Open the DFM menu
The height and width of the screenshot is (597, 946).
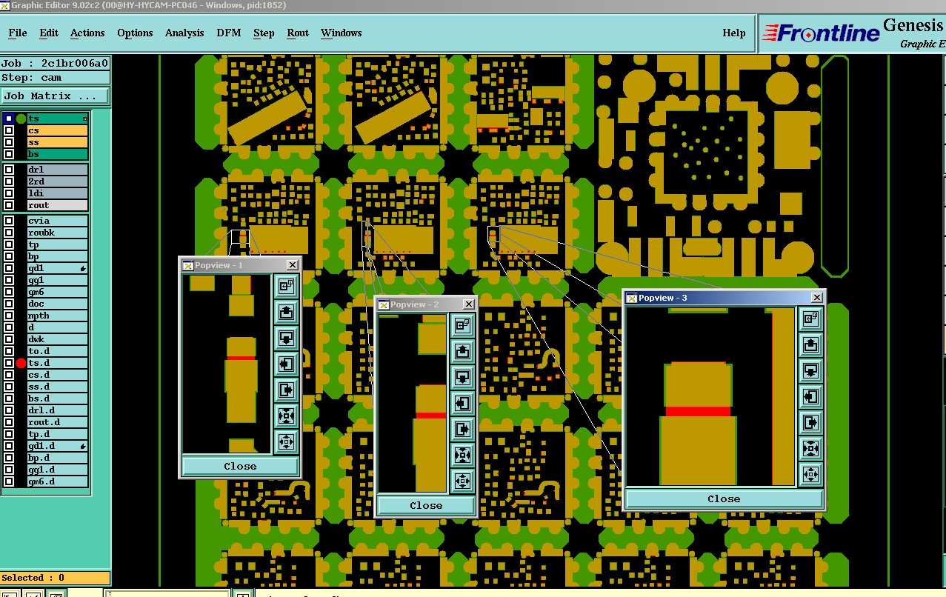coord(229,33)
